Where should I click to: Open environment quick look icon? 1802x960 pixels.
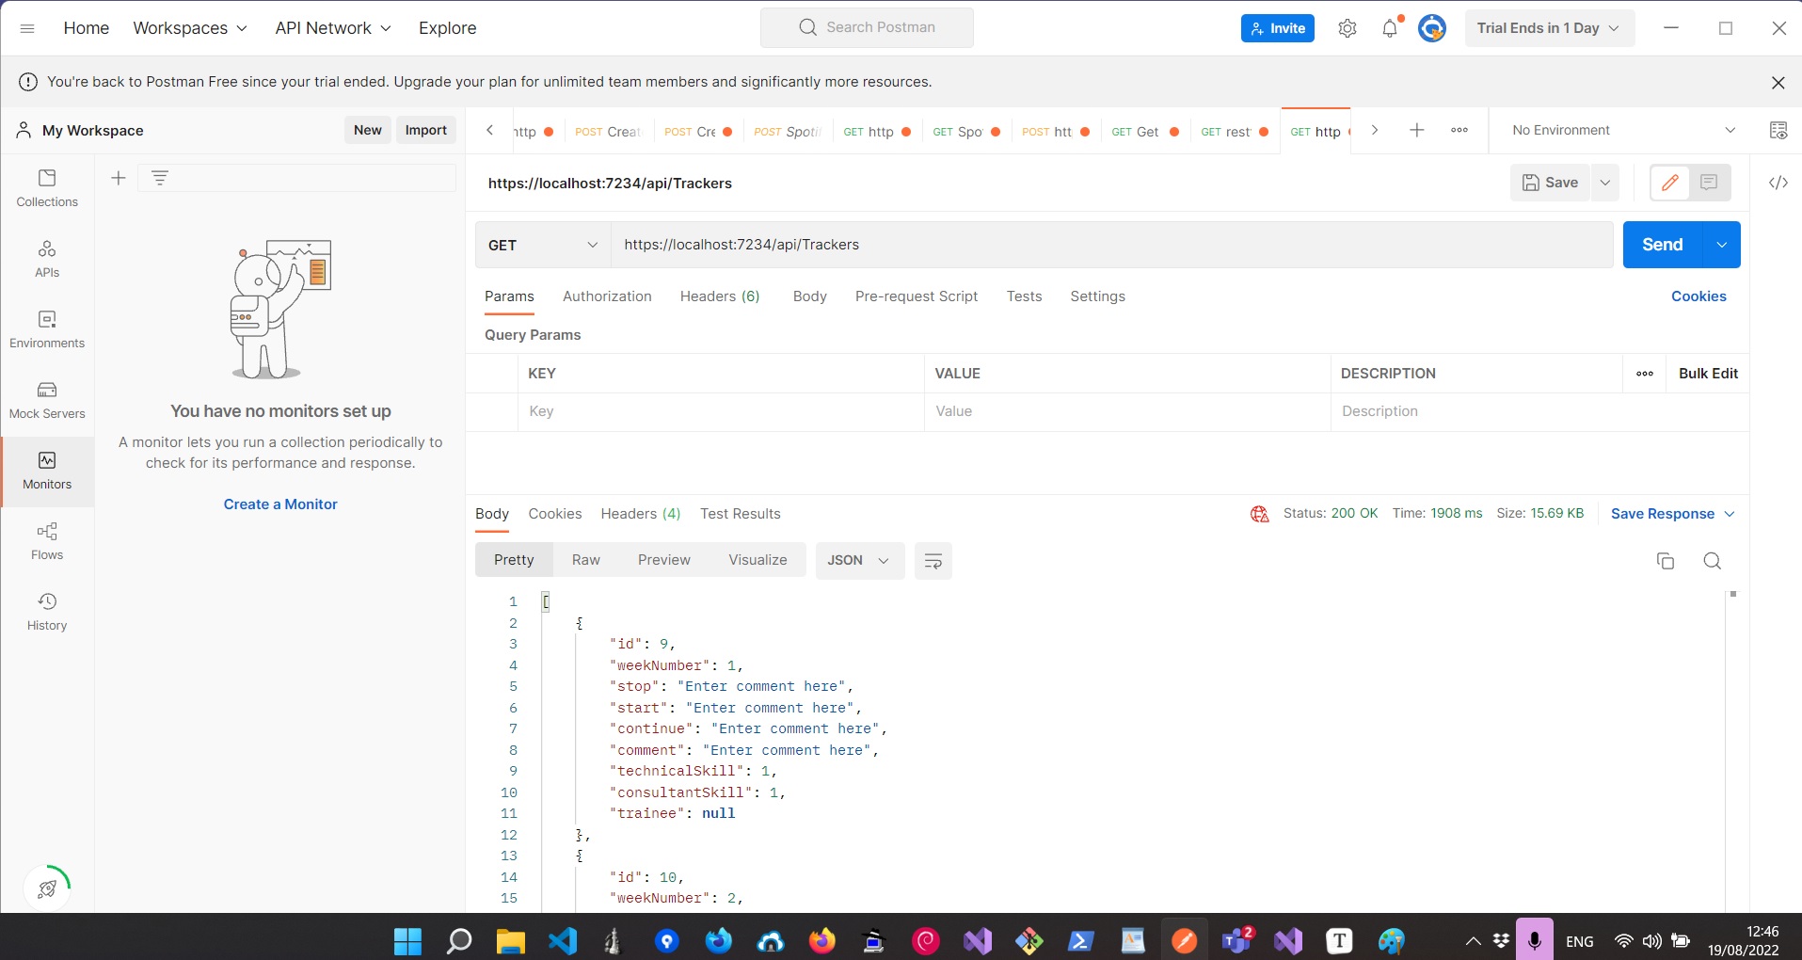click(1778, 130)
